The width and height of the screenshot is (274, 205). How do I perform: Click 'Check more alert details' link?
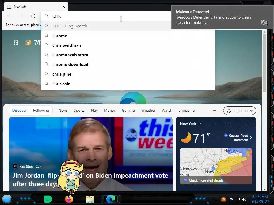tap(206, 180)
